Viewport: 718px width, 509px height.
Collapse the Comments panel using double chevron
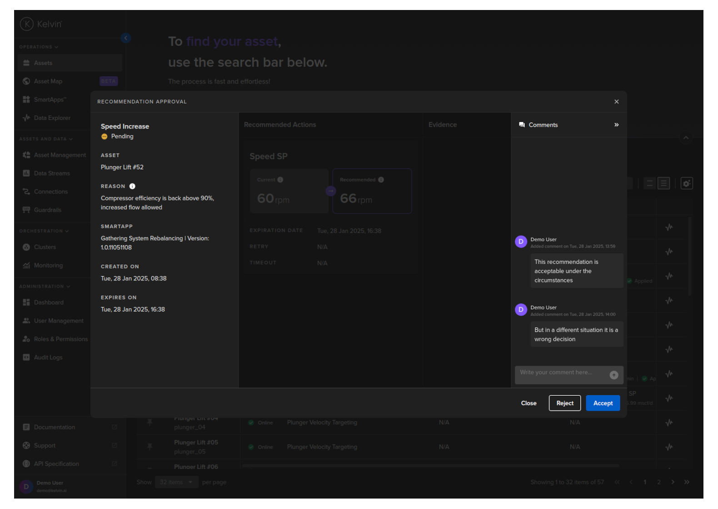(616, 125)
